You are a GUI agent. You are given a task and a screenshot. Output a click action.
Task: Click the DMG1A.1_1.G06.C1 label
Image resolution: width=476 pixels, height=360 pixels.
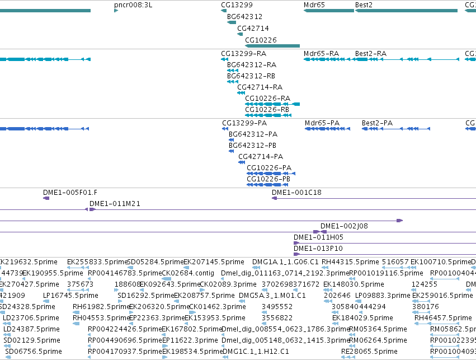pyautogui.click(x=285, y=262)
